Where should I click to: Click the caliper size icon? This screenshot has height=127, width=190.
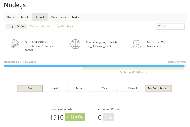[14, 44]
